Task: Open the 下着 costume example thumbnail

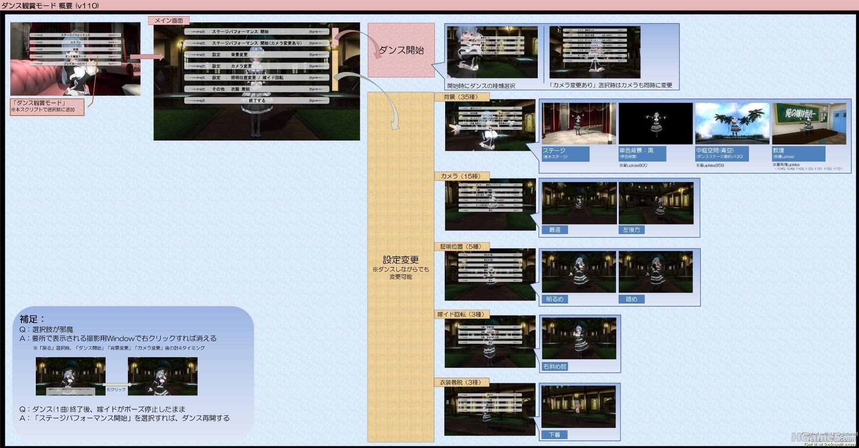Action: [578, 407]
